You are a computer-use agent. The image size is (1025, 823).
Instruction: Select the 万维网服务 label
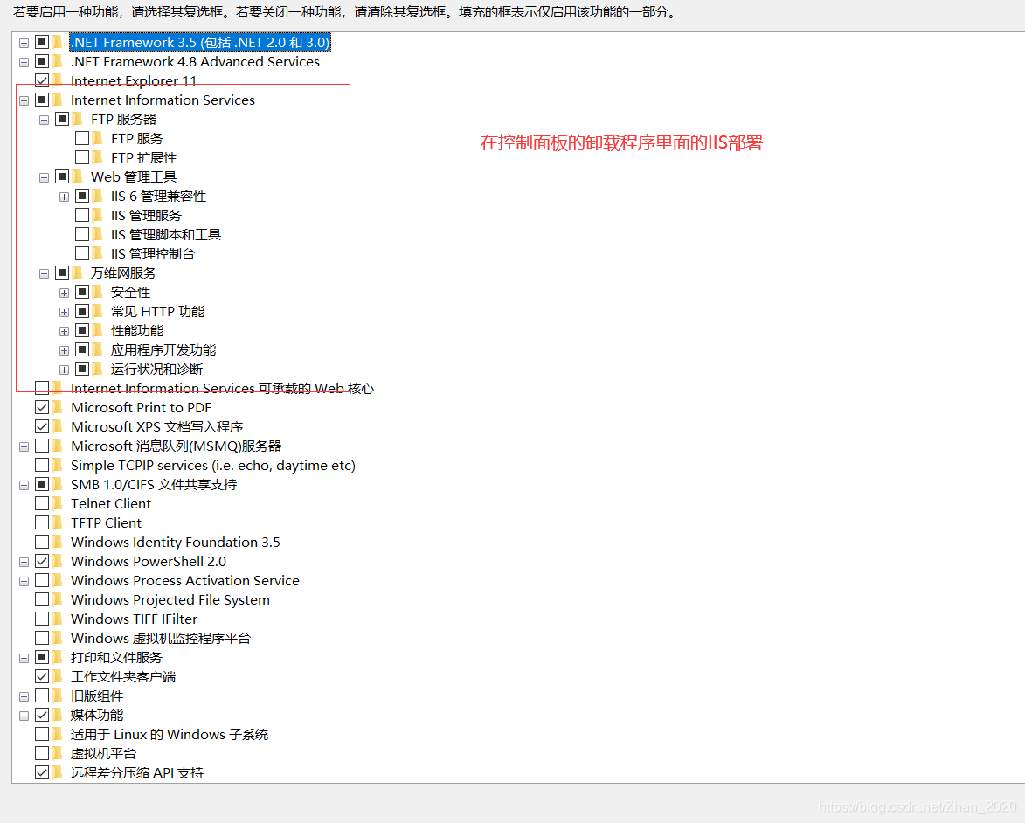coord(123,273)
